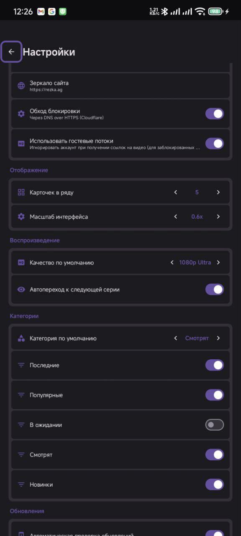Click the right arrow for Качество по умолчанию

point(218,262)
